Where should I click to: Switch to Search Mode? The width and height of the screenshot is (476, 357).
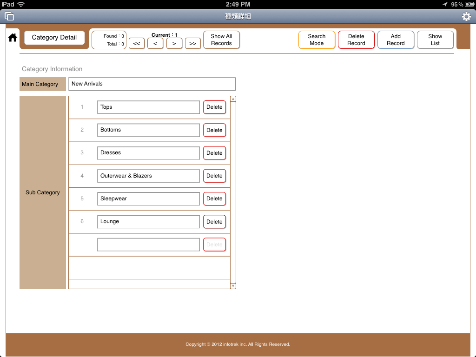point(317,40)
